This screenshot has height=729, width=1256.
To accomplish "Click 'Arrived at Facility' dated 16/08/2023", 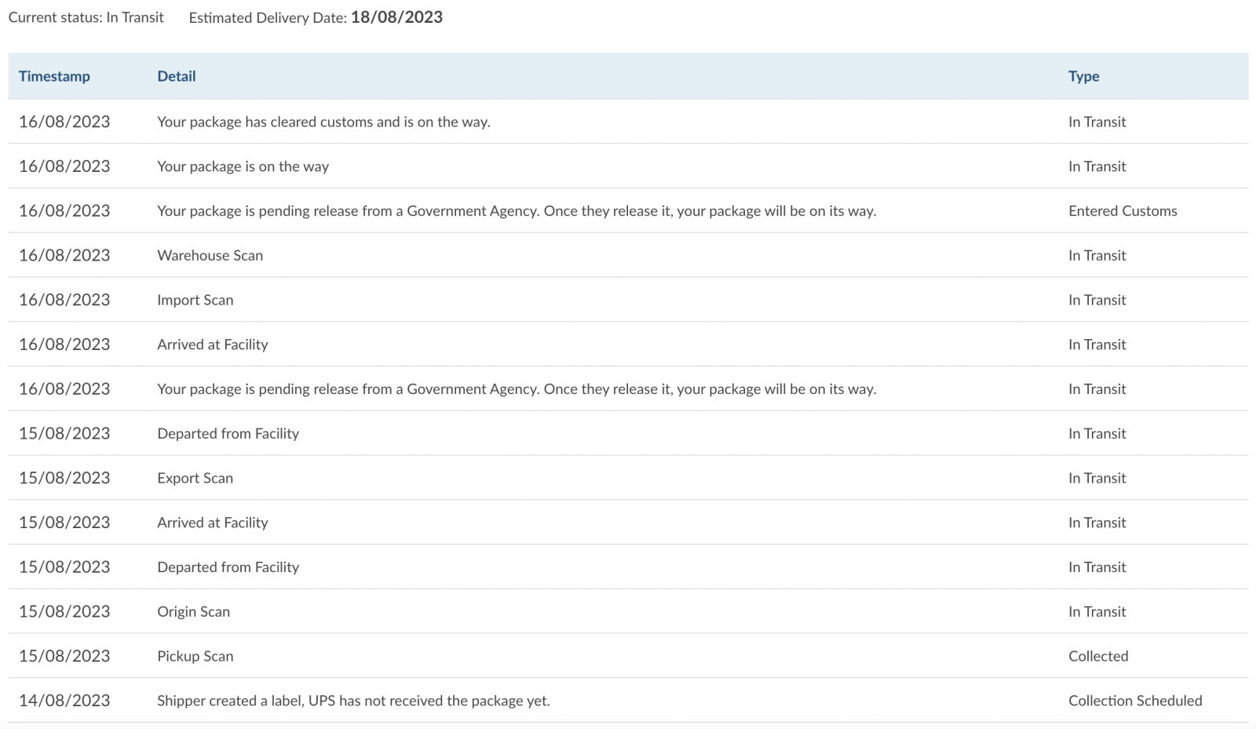I will coord(212,344).
